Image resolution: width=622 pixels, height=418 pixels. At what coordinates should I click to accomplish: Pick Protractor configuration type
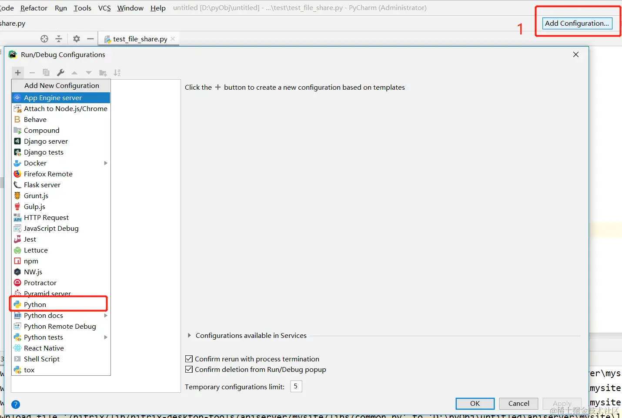[61, 283]
